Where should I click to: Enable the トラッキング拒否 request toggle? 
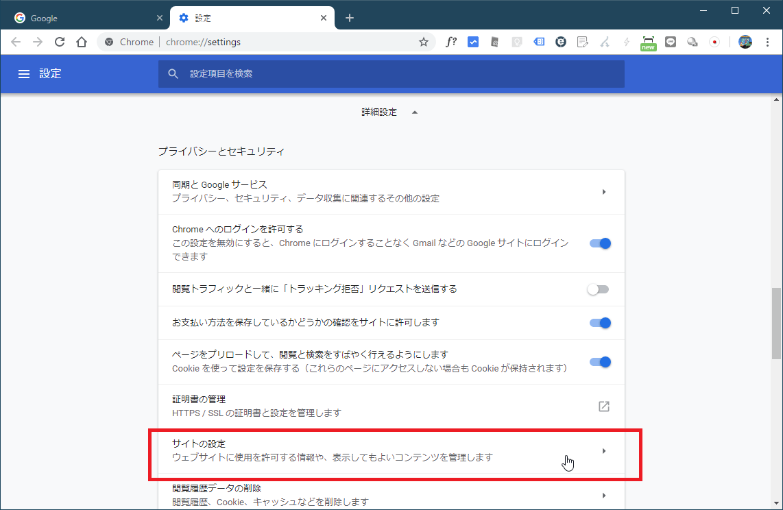(598, 289)
